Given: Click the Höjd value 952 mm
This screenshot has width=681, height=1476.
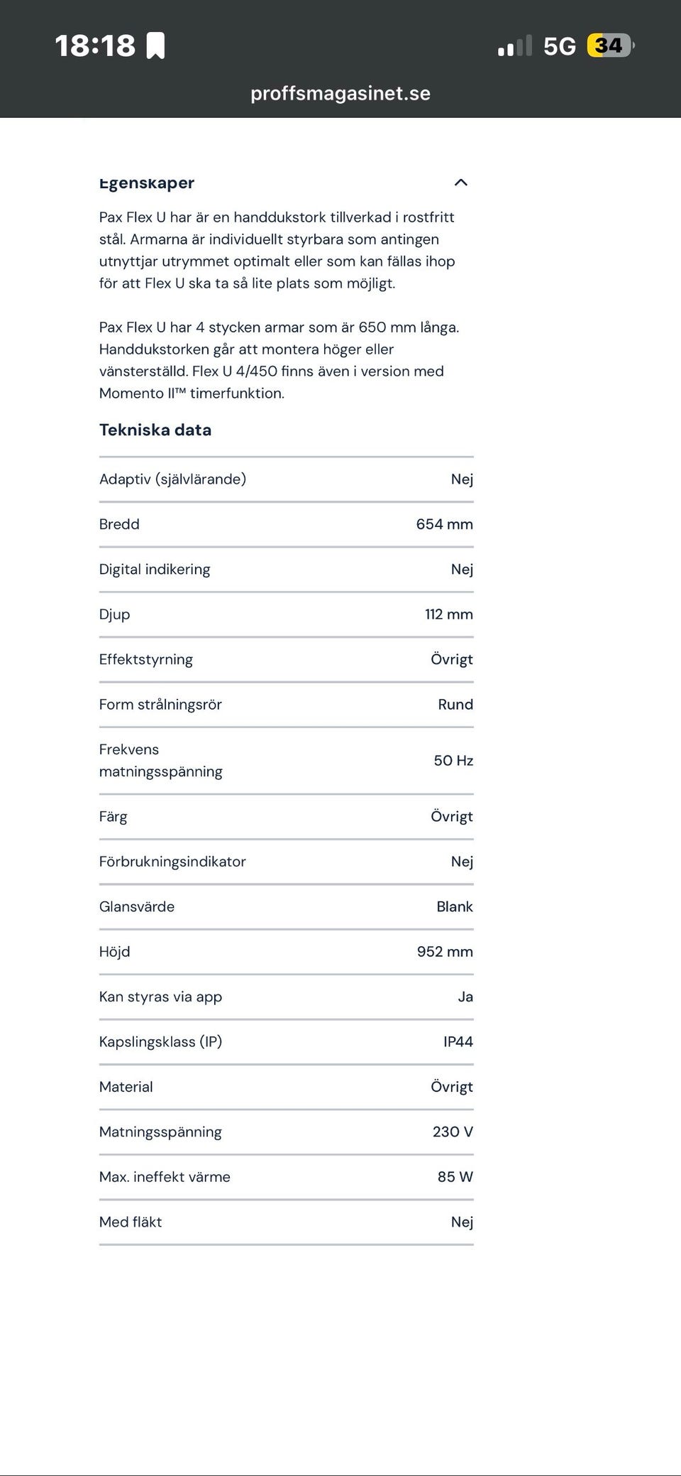Looking at the screenshot, I should 445,952.
